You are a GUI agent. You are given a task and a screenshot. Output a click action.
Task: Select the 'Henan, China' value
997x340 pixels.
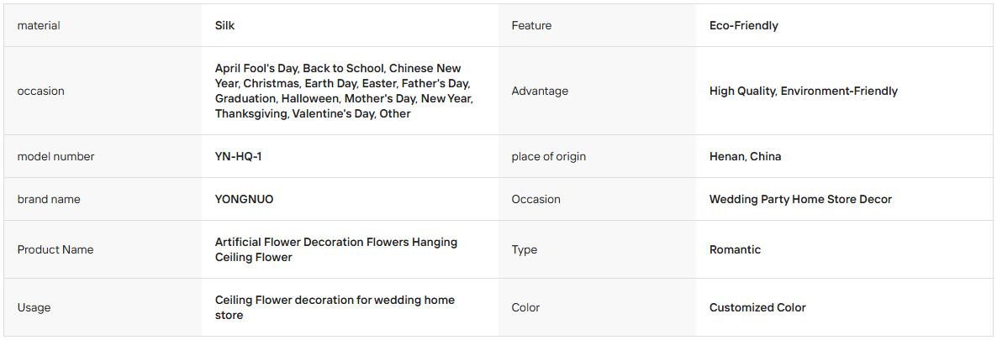tap(745, 156)
